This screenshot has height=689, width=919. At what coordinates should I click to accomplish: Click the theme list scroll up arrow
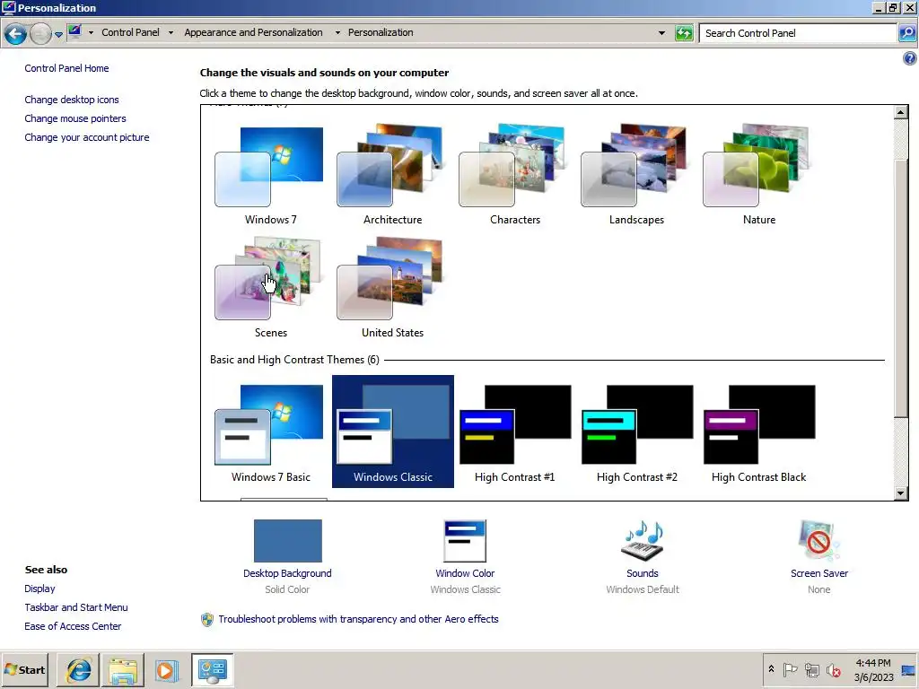[x=901, y=112]
